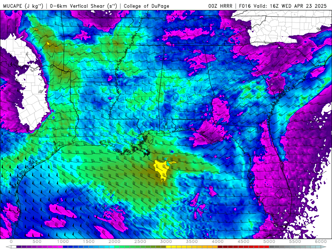Click the '1000' color scale label
Screen dimensions: 332x249
[x=63, y=242]
